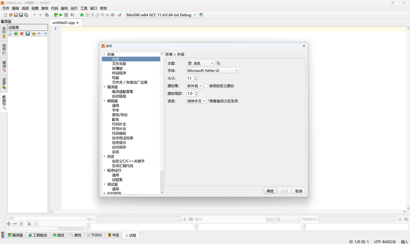Click the 确定 button in the options dialog
410x244 pixels.
coord(270,191)
